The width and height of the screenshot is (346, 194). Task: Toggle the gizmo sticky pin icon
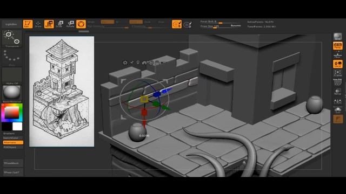[x=132, y=63]
